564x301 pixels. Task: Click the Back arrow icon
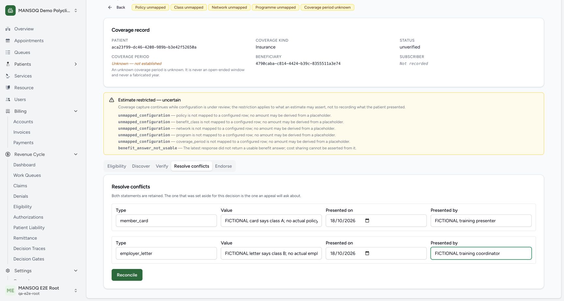[x=110, y=7]
